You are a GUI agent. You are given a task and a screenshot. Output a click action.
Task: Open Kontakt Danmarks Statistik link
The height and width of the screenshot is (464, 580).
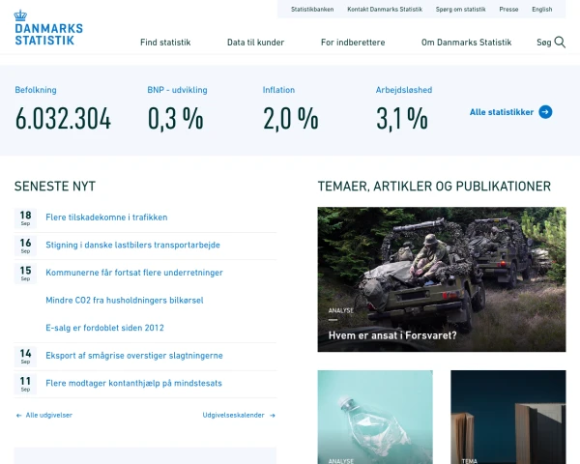385,10
